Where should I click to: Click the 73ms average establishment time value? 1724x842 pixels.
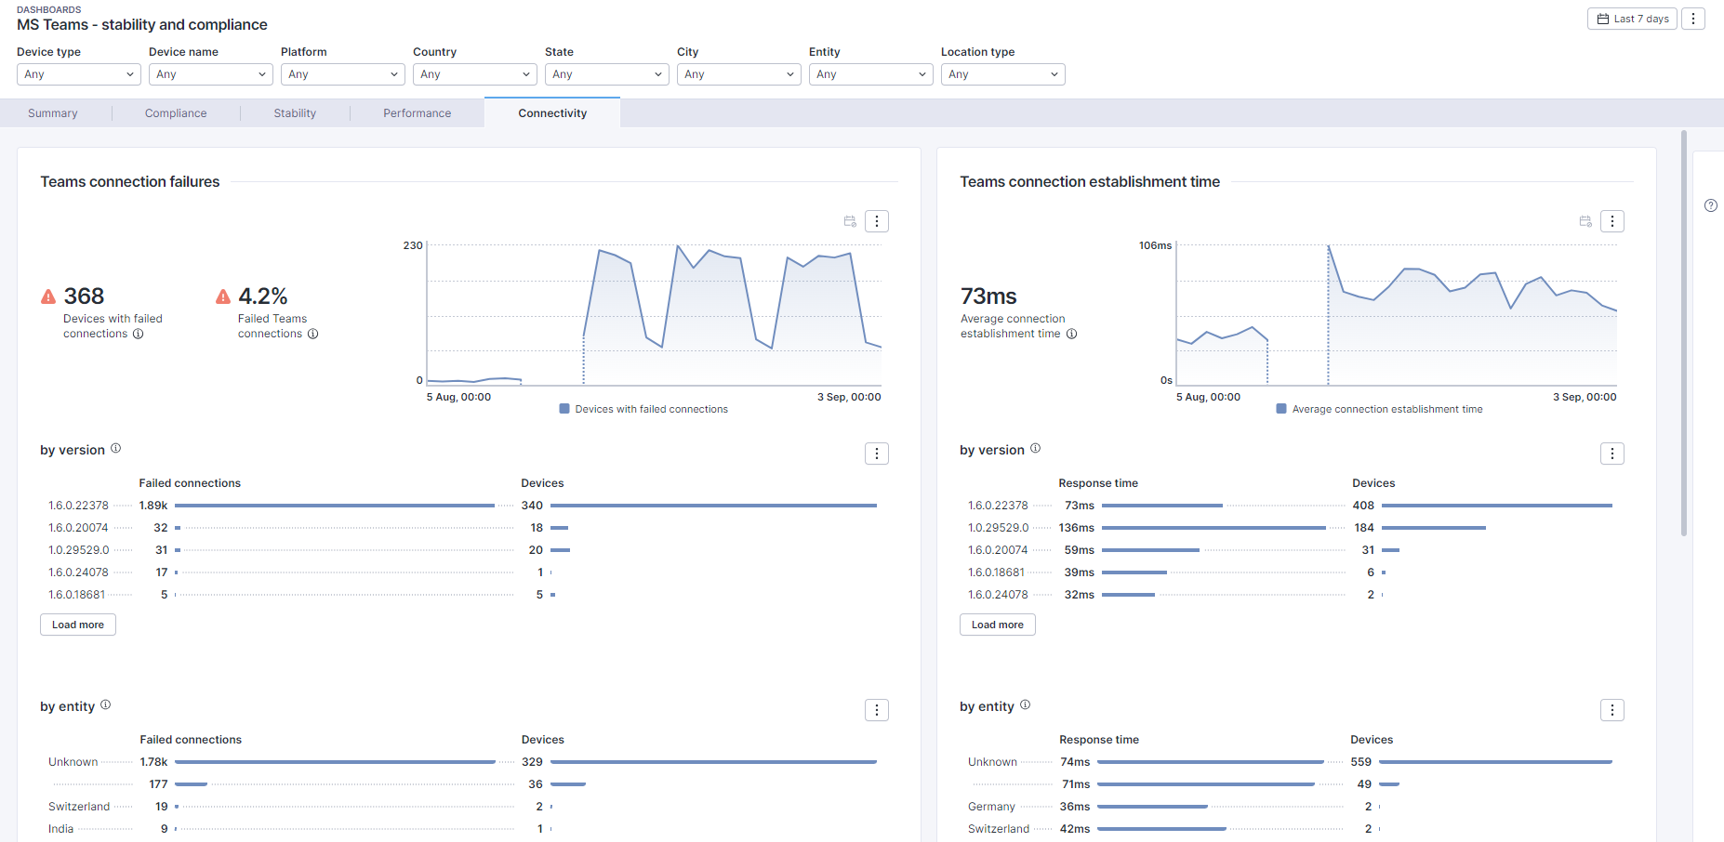(988, 296)
